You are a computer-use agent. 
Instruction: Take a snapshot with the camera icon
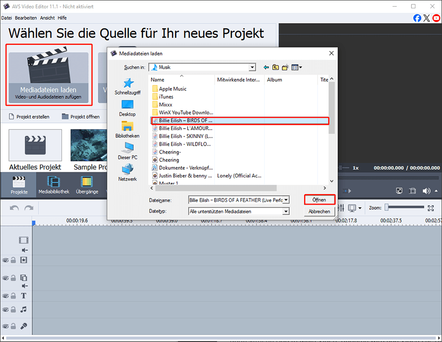(x=413, y=191)
